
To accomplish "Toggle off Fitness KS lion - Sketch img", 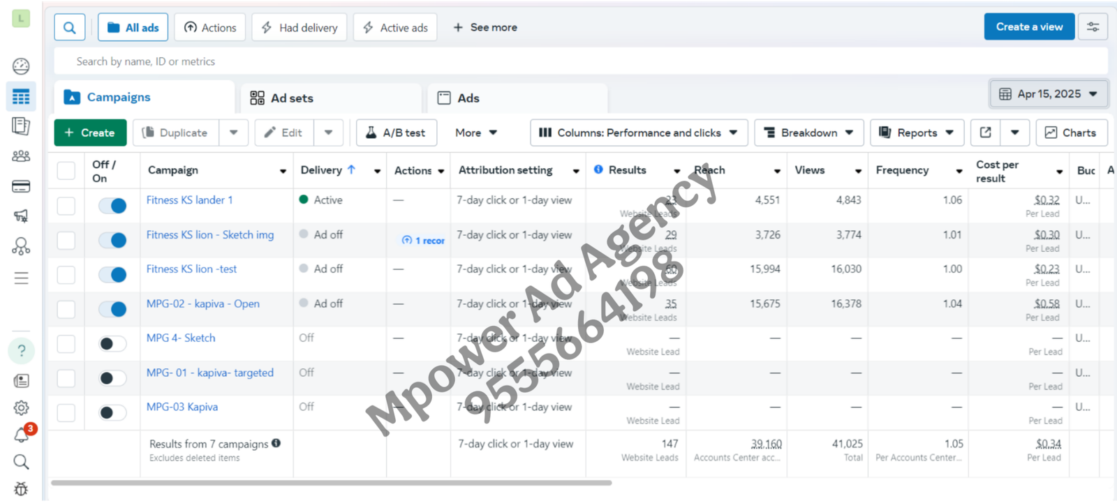I will pos(112,240).
